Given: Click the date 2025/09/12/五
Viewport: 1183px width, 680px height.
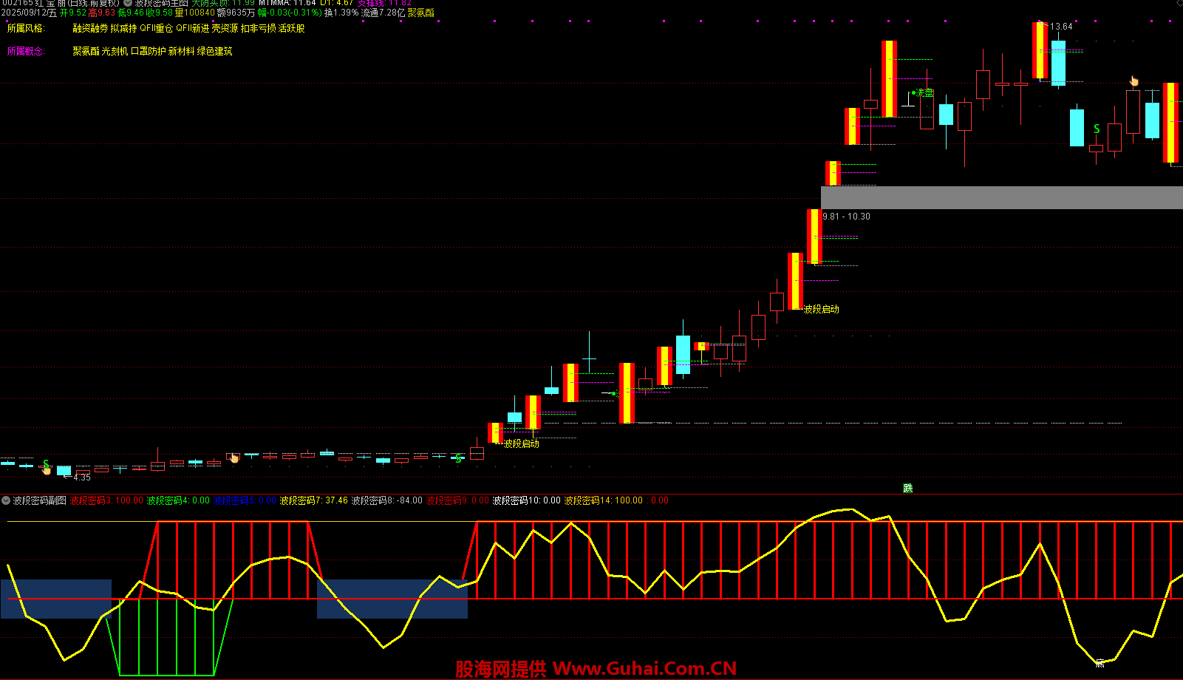Looking at the screenshot, I should pos(29,13).
